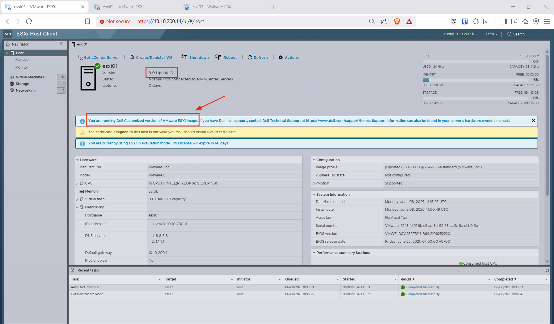Image resolution: width=554 pixels, height=324 pixels.
Task: Collapse the Hardware section
Action: pyautogui.click(x=77, y=160)
